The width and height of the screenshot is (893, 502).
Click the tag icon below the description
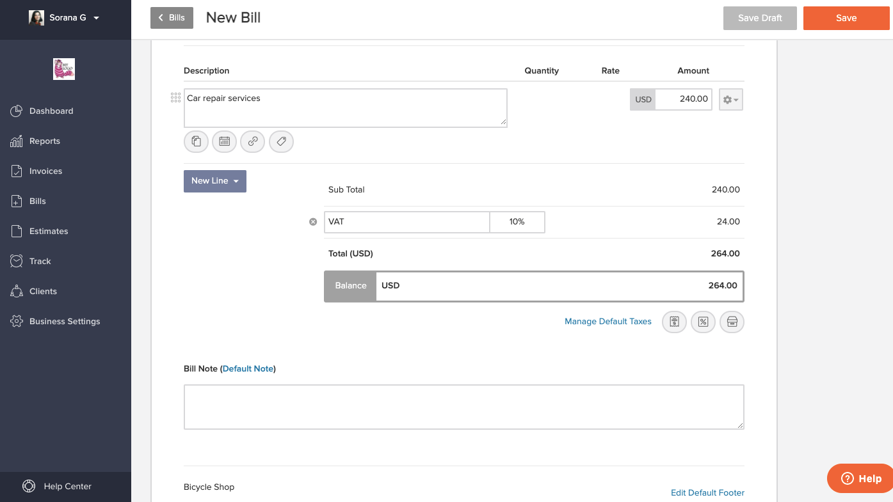click(x=281, y=141)
